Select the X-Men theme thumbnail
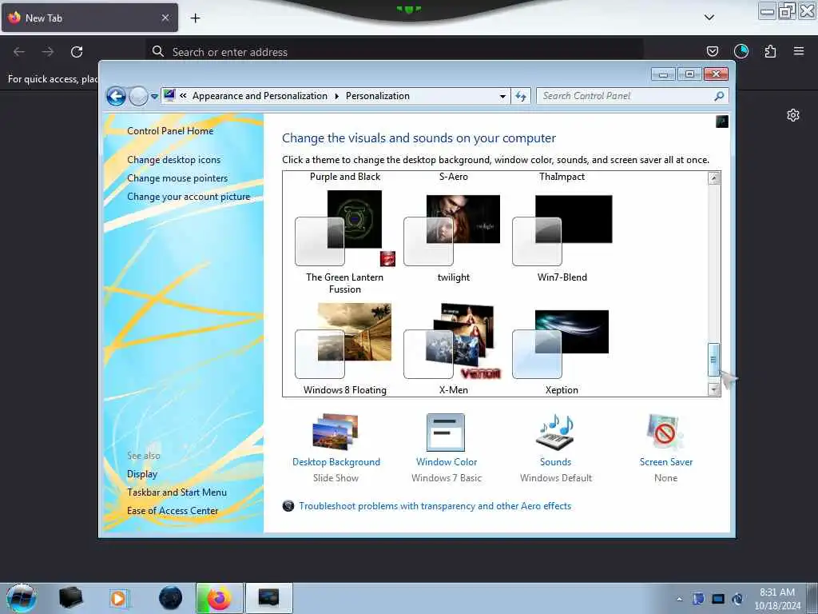Screen dimensions: 818x614 click(453, 341)
